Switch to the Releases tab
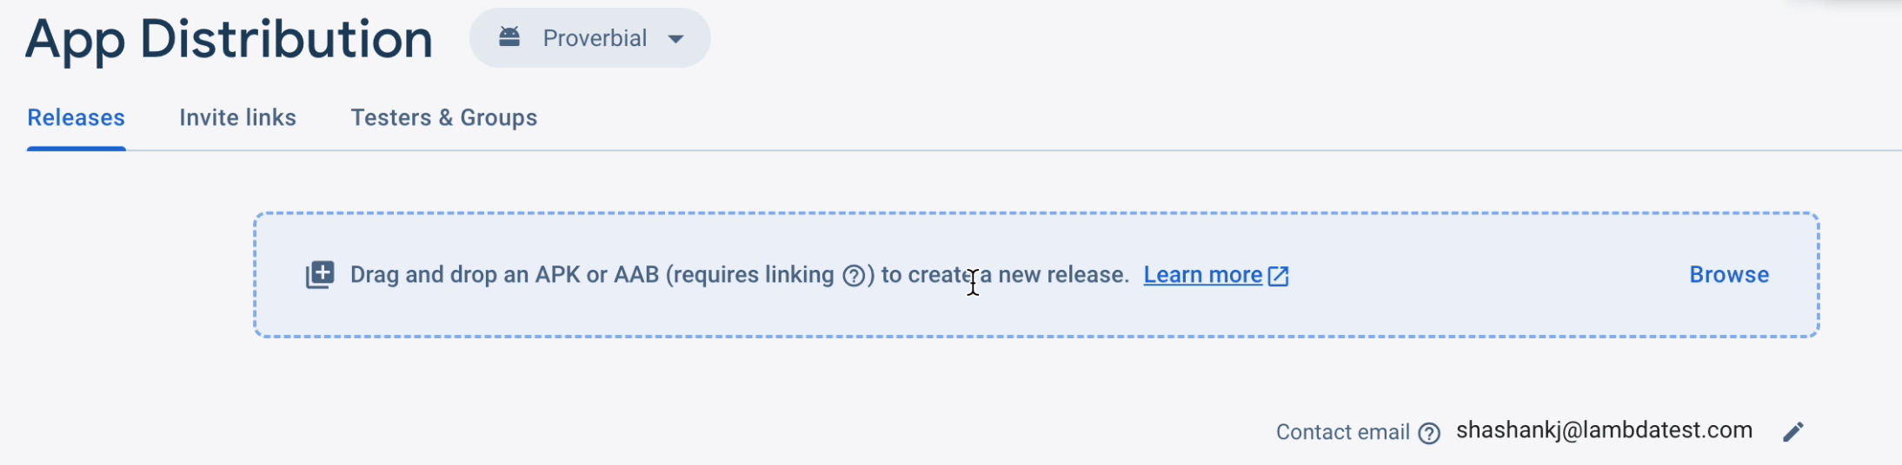The height and width of the screenshot is (465, 1902). (x=76, y=118)
